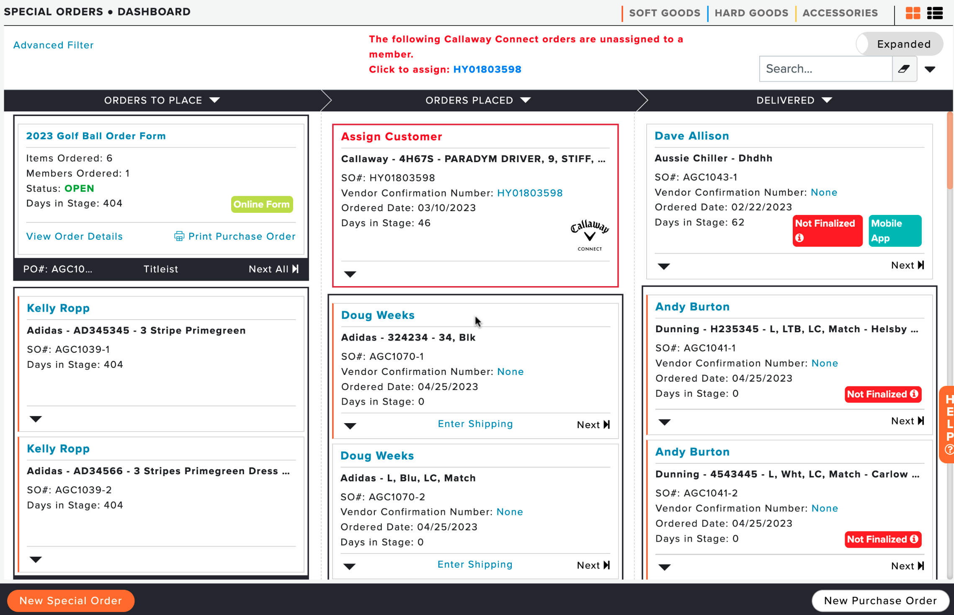Expand Andy Burton AGC1041-1 card details

coord(665,422)
